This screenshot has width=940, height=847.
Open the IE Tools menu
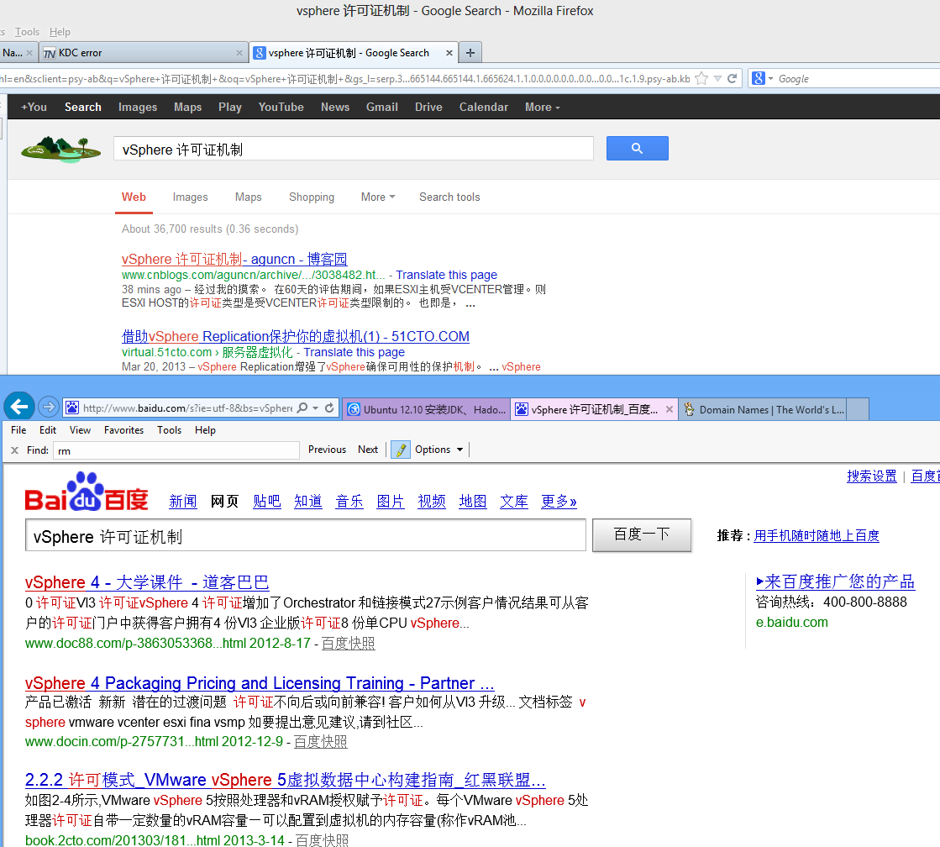(169, 430)
